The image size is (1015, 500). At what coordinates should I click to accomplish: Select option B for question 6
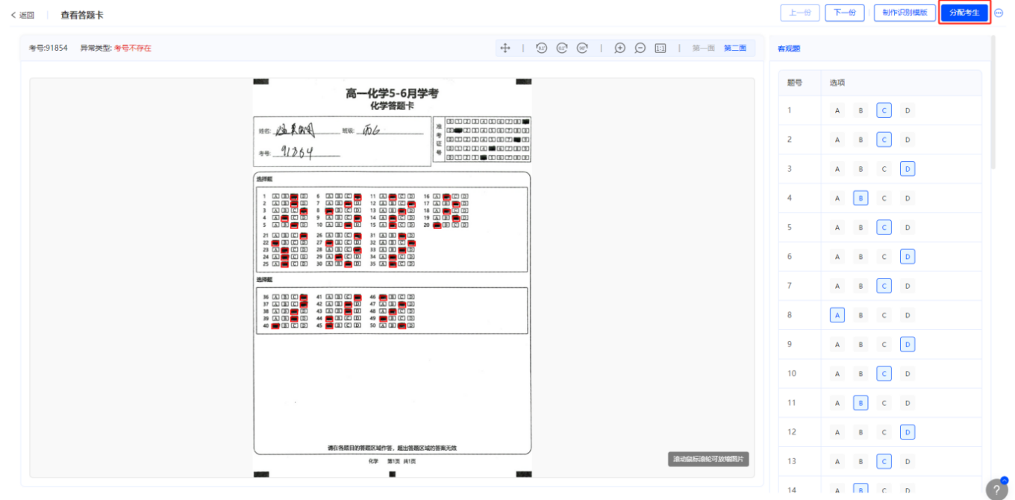tap(861, 257)
